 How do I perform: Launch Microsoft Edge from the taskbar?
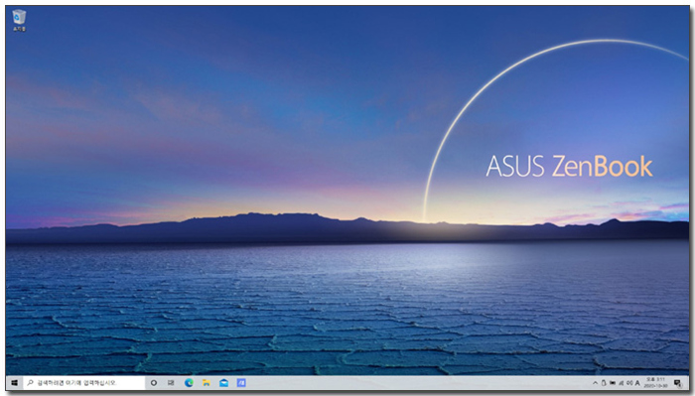[x=189, y=383]
